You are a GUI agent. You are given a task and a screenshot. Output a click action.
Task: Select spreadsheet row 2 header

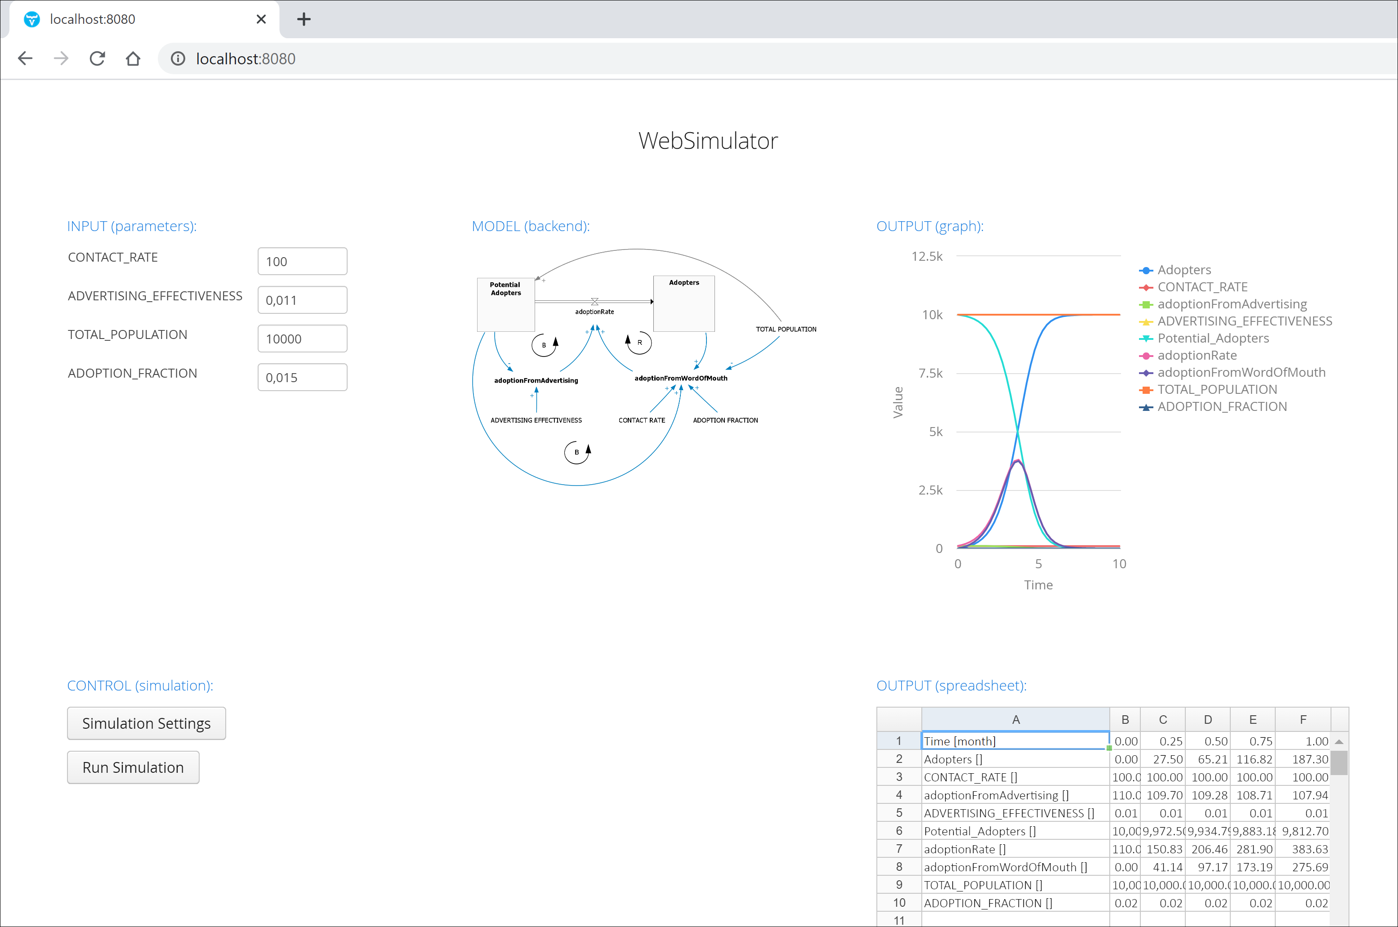[x=899, y=759]
